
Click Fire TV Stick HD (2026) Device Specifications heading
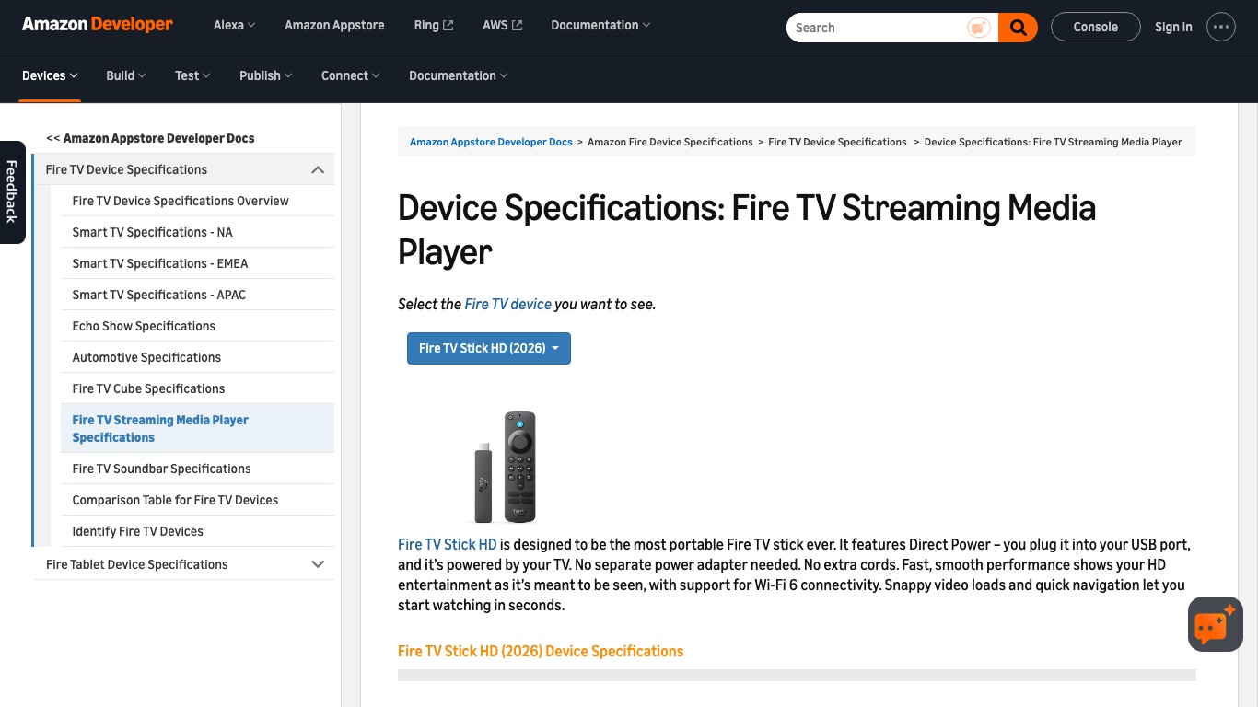tap(541, 651)
